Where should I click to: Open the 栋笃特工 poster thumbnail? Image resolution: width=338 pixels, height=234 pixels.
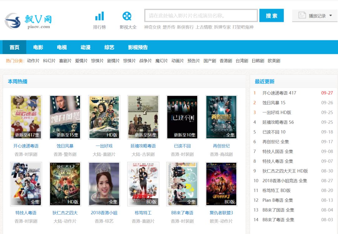click(143, 184)
